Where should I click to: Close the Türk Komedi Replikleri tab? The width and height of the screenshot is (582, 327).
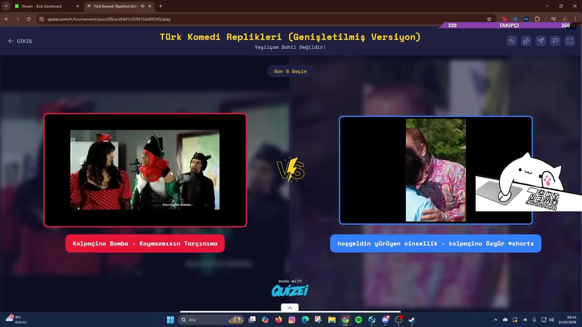click(150, 6)
